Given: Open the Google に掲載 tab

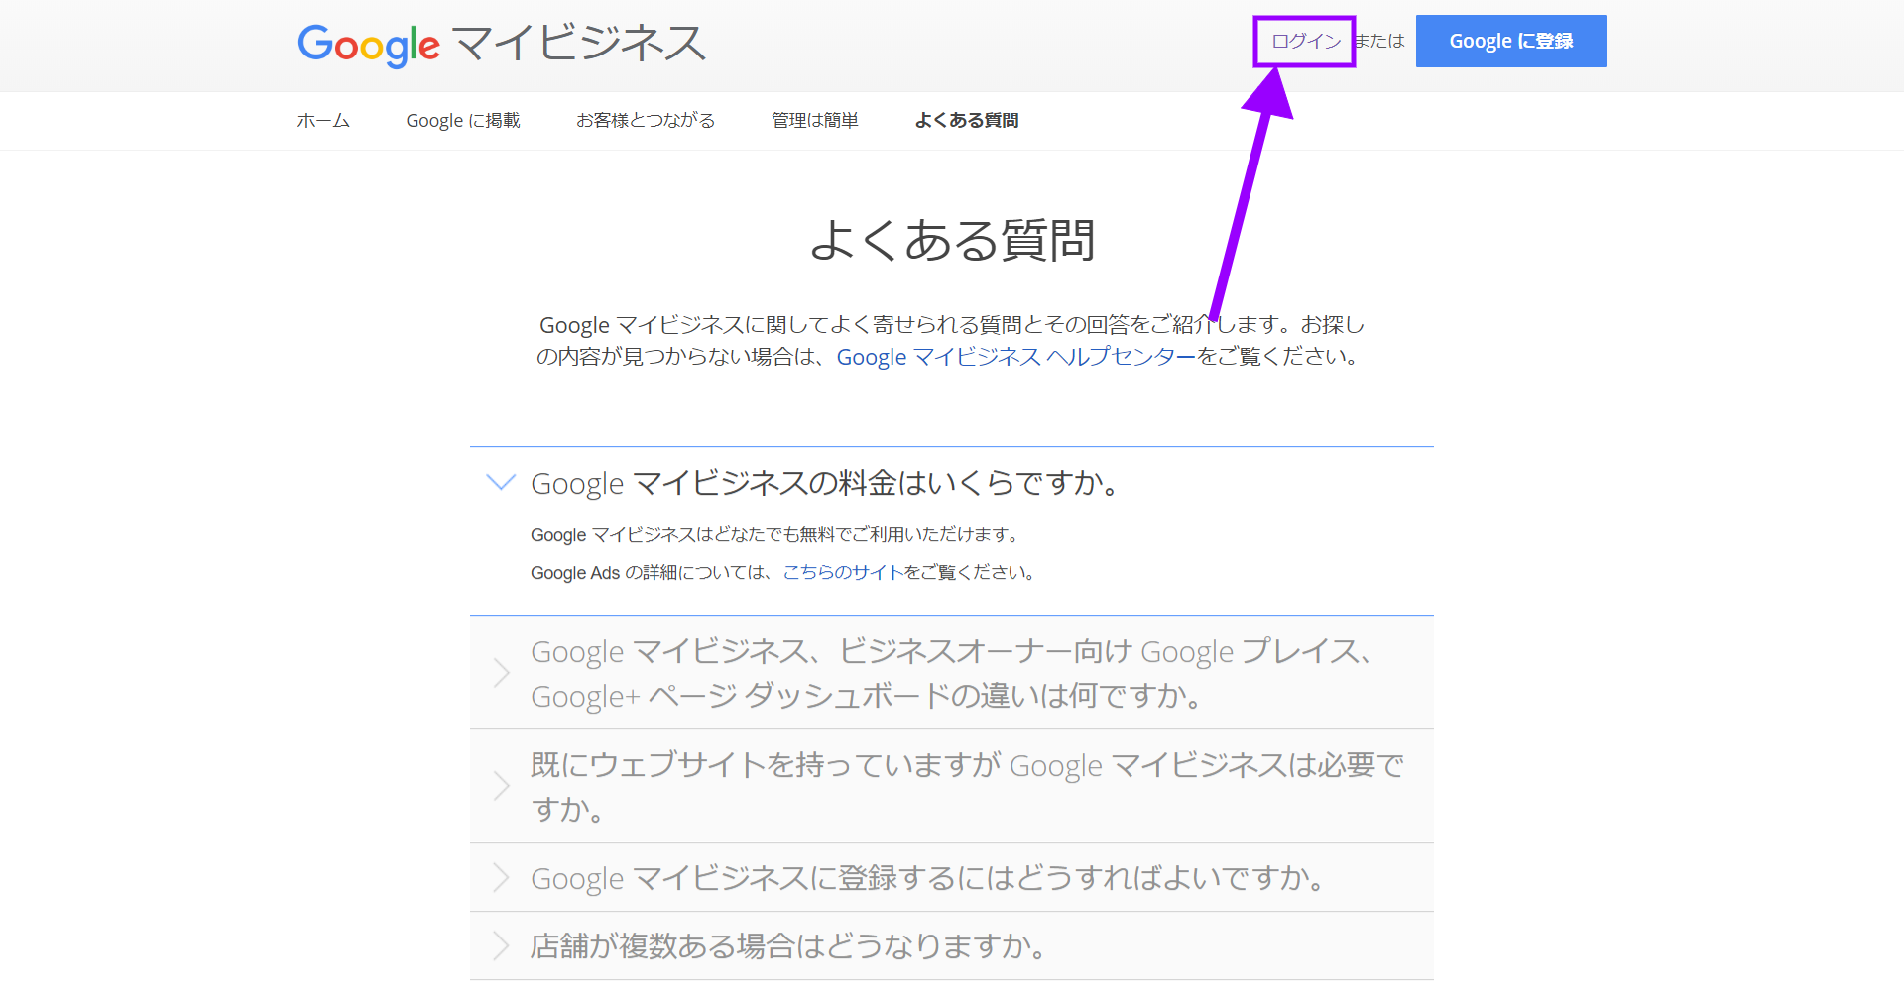Looking at the screenshot, I should coord(463,121).
